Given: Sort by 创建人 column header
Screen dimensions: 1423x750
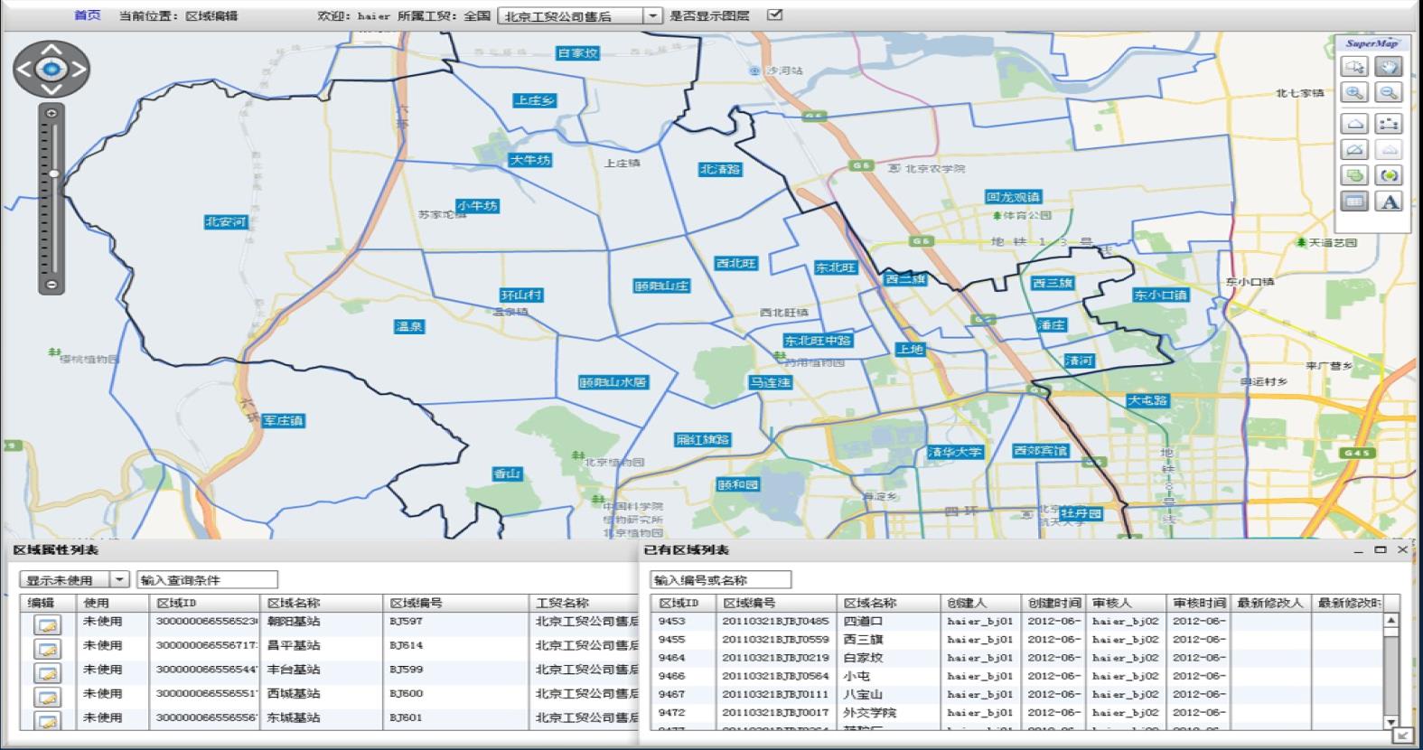Looking at the screenshot, I should [980, 603].
